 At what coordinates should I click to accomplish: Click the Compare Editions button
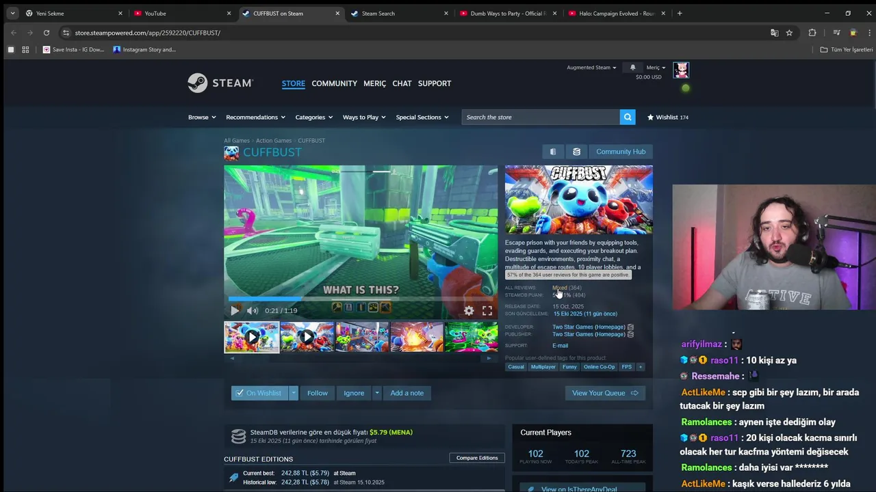477,458
